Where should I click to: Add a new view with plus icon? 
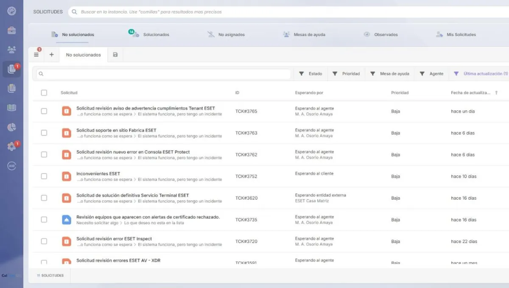pyautogui.click(x=51, y=55)
